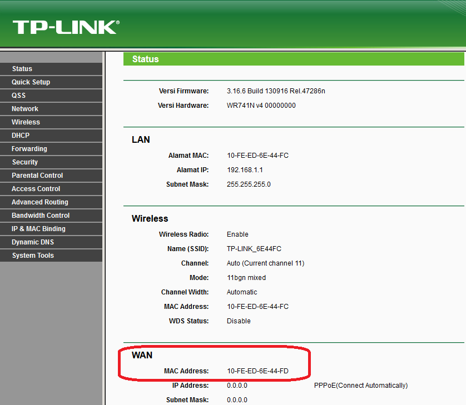Click the Alamat IP label

tap(192, 170)
